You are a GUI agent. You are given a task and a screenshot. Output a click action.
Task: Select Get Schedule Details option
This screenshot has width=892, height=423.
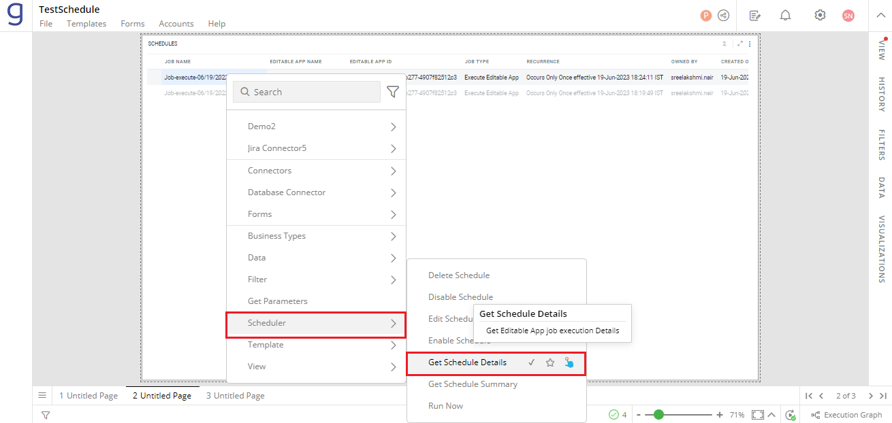[467, 362]
